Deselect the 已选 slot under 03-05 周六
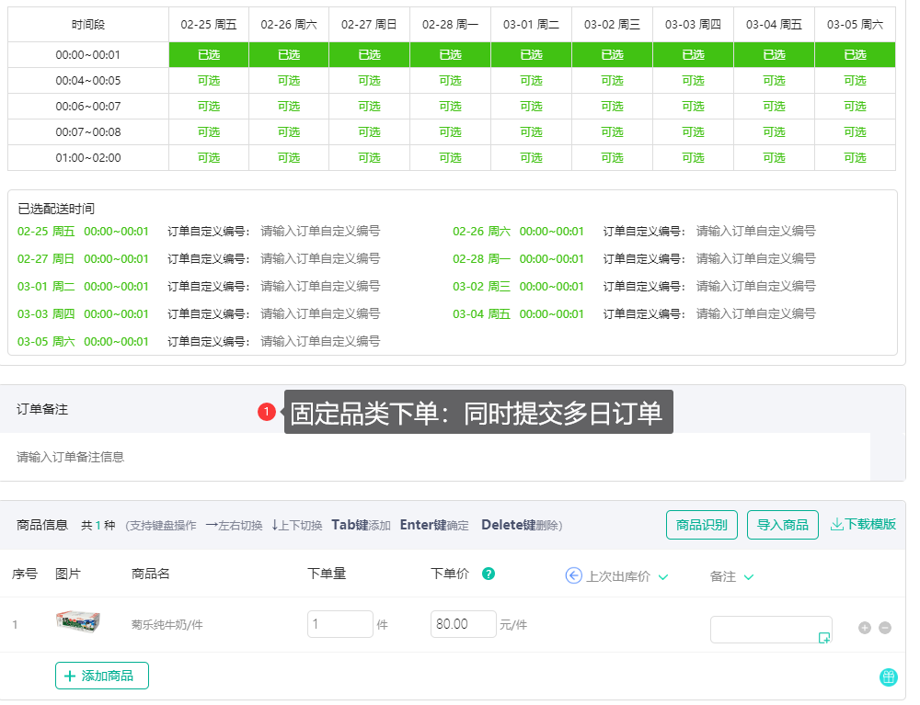Screen dimensions: 920x705 click(855, 55)
